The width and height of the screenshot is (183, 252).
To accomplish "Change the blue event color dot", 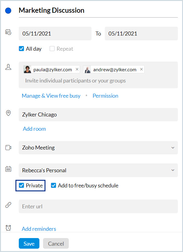I will click(x=8, y=11).
